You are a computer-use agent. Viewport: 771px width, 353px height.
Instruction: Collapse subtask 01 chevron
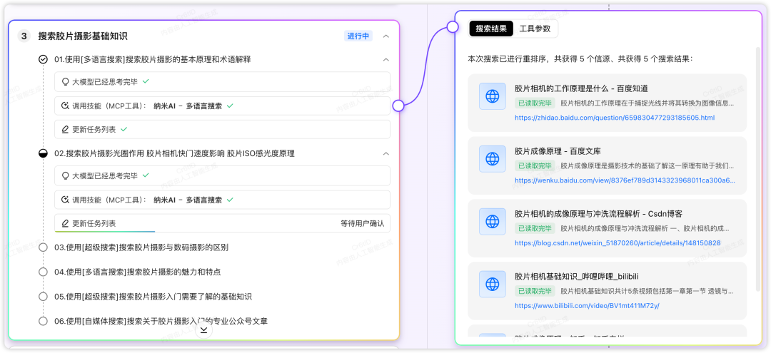tap(386, 59)
